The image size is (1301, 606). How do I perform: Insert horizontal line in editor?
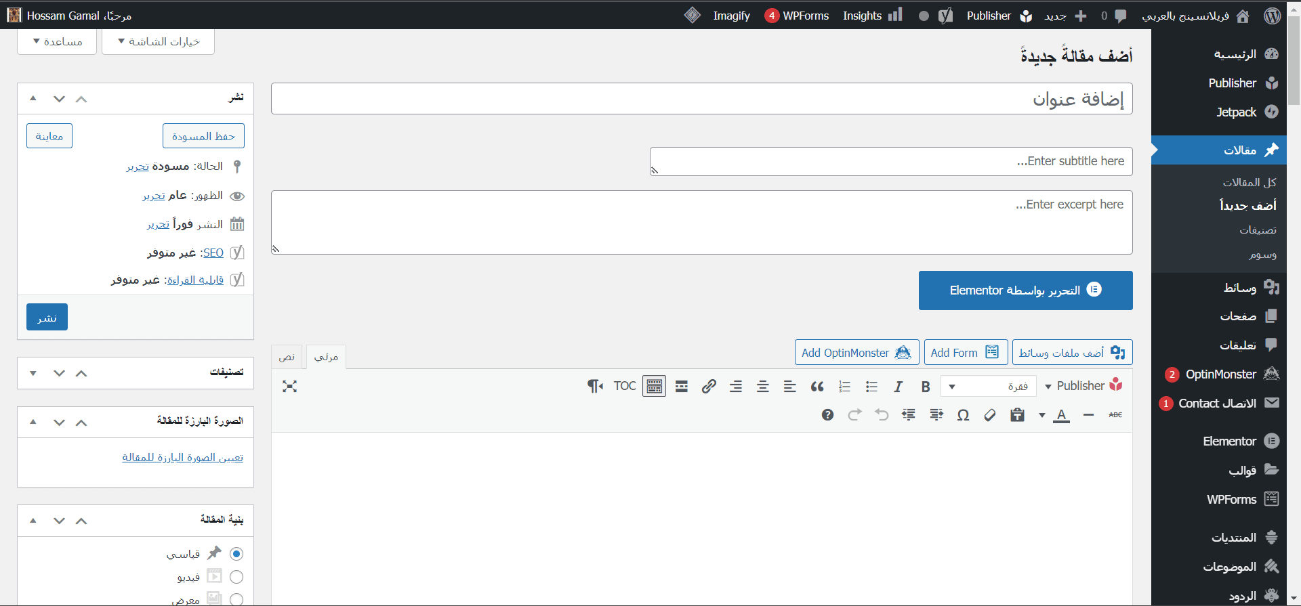tap(1088, 415)
